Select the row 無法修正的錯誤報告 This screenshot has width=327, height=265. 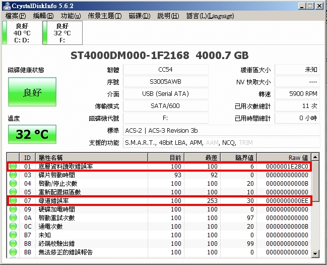[x=159, y=252]
